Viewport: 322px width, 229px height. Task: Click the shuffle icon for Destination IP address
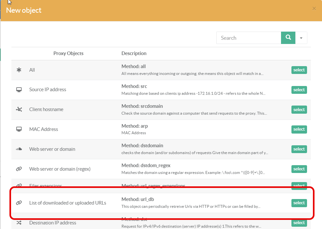tap(19, 223)
